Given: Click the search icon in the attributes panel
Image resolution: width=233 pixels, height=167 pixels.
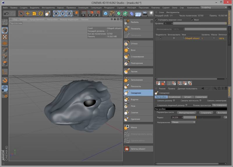Looking at the screenshot, I should 215,89.
